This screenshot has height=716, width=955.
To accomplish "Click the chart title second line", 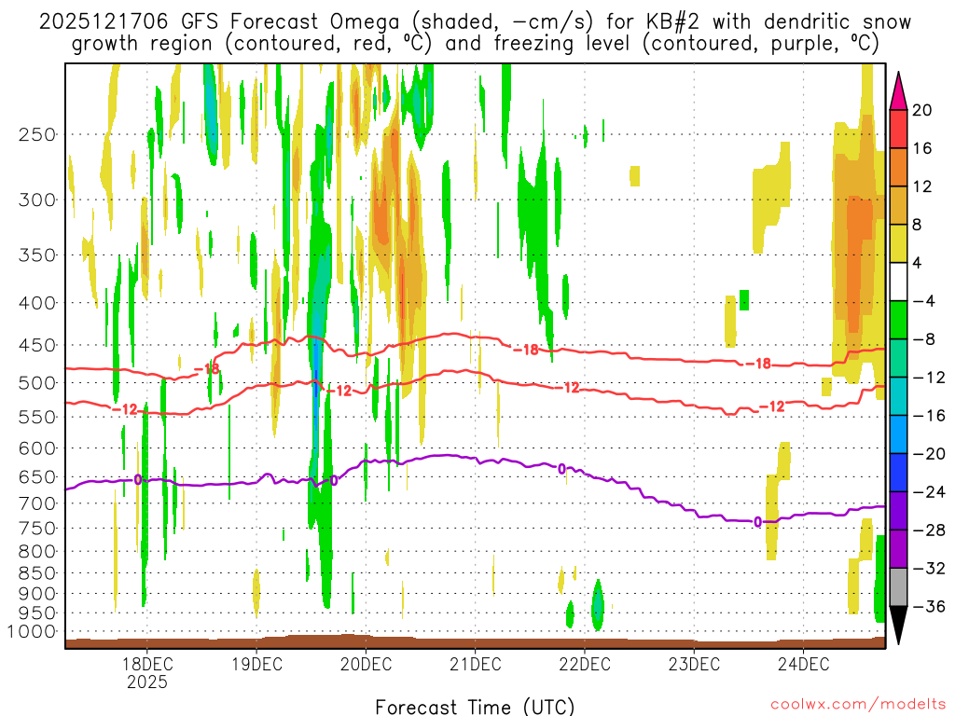I will (475, 44).
